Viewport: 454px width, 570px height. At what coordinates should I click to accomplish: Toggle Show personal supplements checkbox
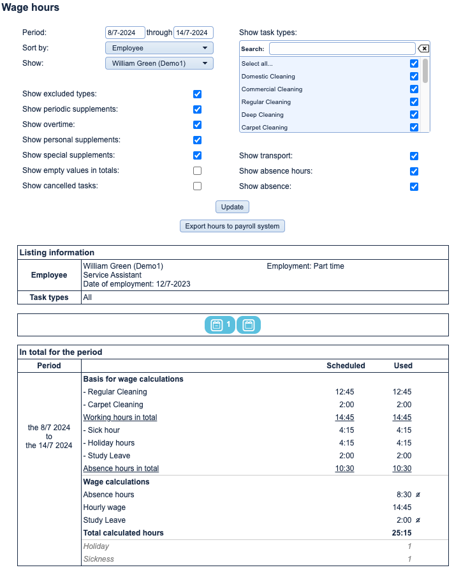[x=197, y=140]
